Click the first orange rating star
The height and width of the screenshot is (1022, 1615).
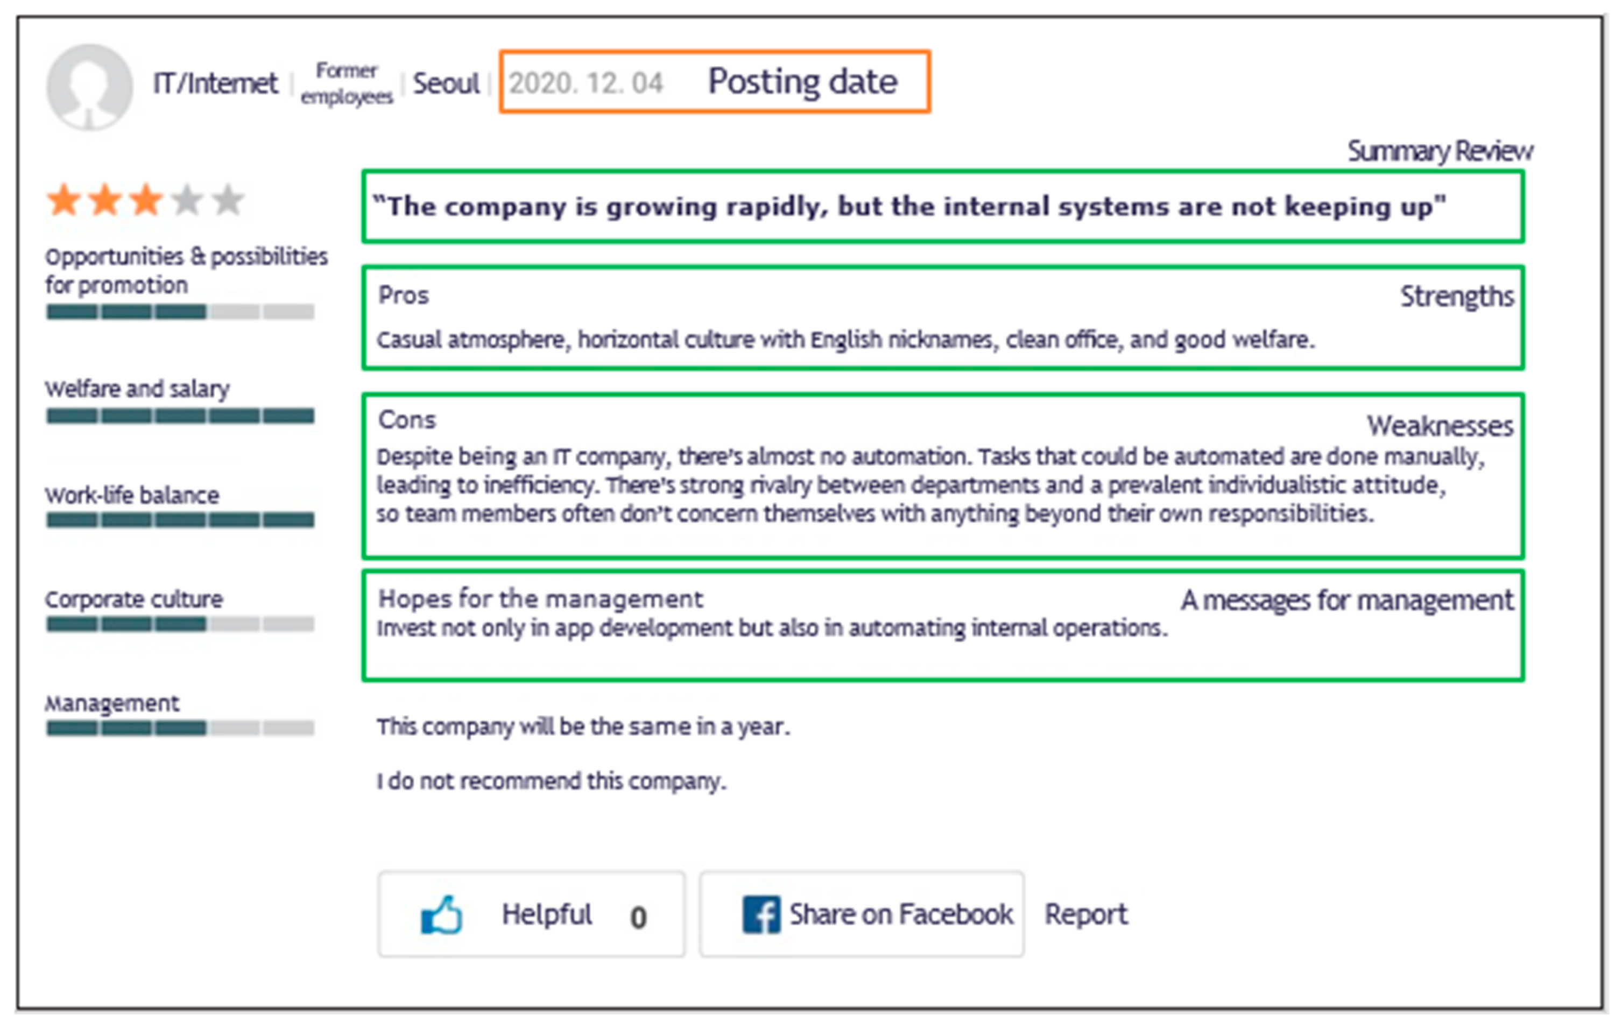coord(65,200)
